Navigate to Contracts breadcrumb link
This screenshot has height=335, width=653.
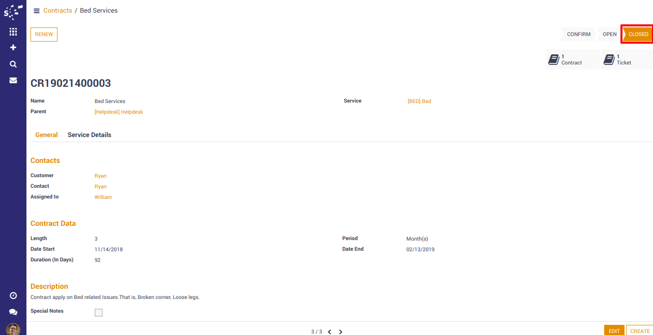[57, 11]
